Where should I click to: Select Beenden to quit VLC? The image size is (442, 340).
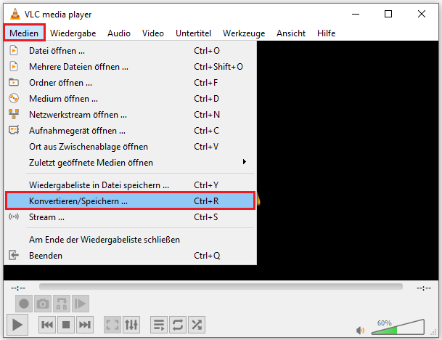(x=130, y=256)
